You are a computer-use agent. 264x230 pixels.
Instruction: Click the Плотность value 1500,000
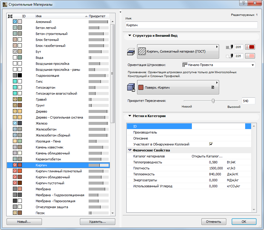coord(216,168)
